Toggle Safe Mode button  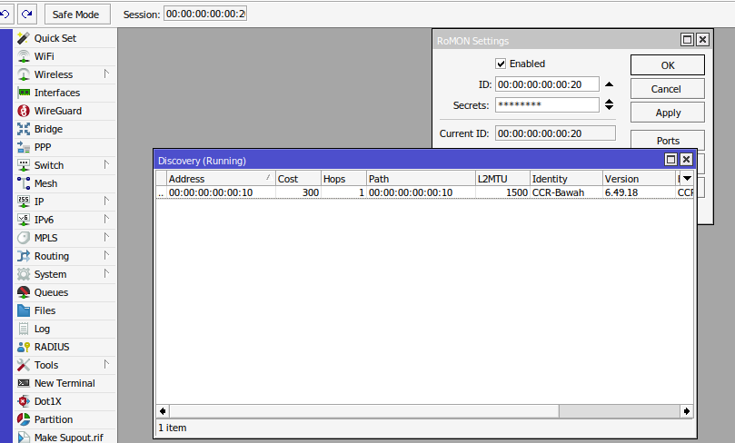click(x=75, y=15)
